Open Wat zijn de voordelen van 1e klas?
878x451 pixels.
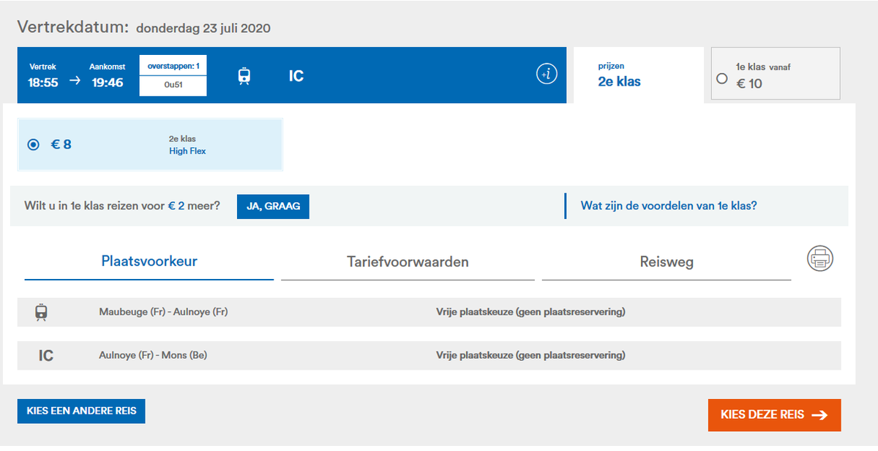pyautogui.click(x=669, y=206)
